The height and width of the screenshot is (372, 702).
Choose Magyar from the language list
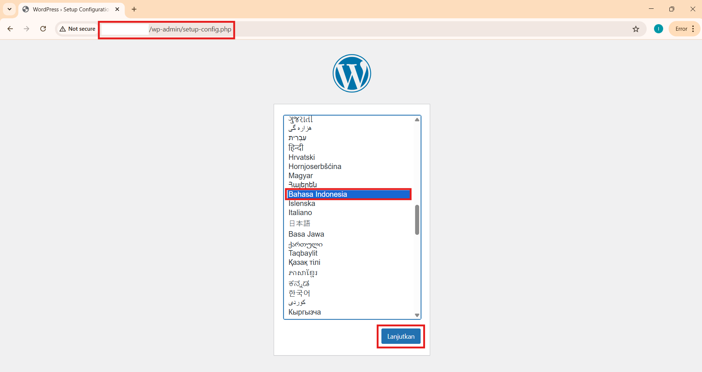(x=300, y=176)
